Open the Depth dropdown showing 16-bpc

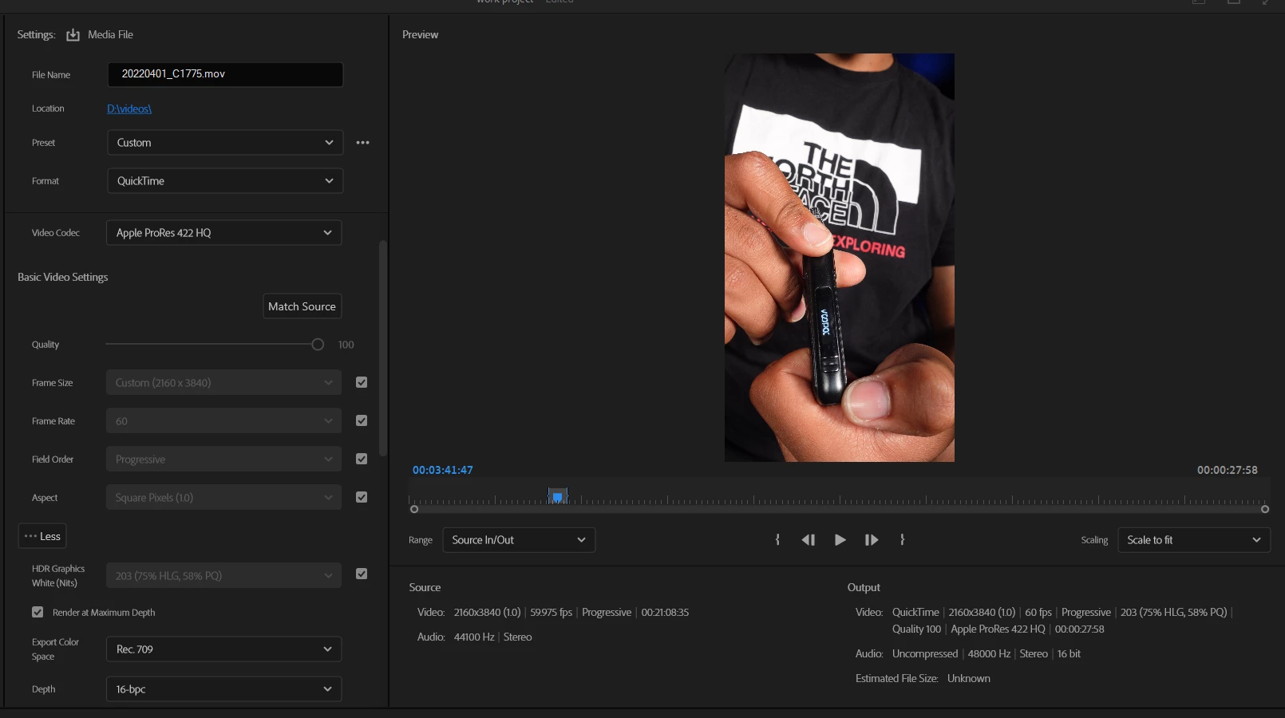pos(223,689)
